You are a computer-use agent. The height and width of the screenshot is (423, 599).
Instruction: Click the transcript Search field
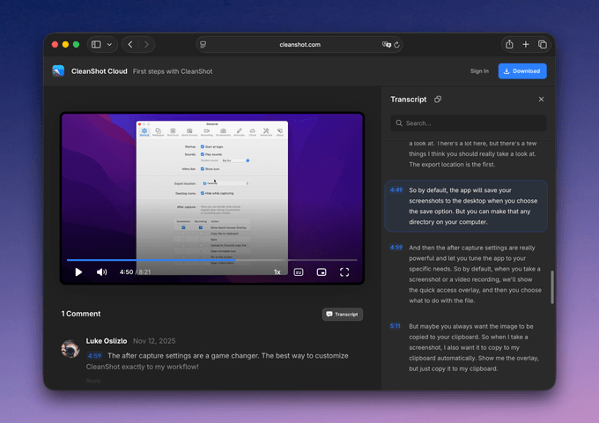click(x=469, y=123)
